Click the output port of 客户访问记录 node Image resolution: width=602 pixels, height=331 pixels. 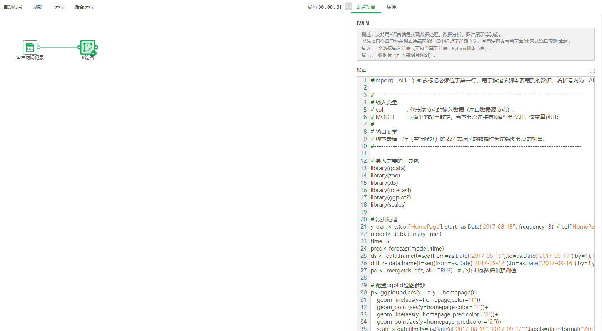[x=38, y=47]
